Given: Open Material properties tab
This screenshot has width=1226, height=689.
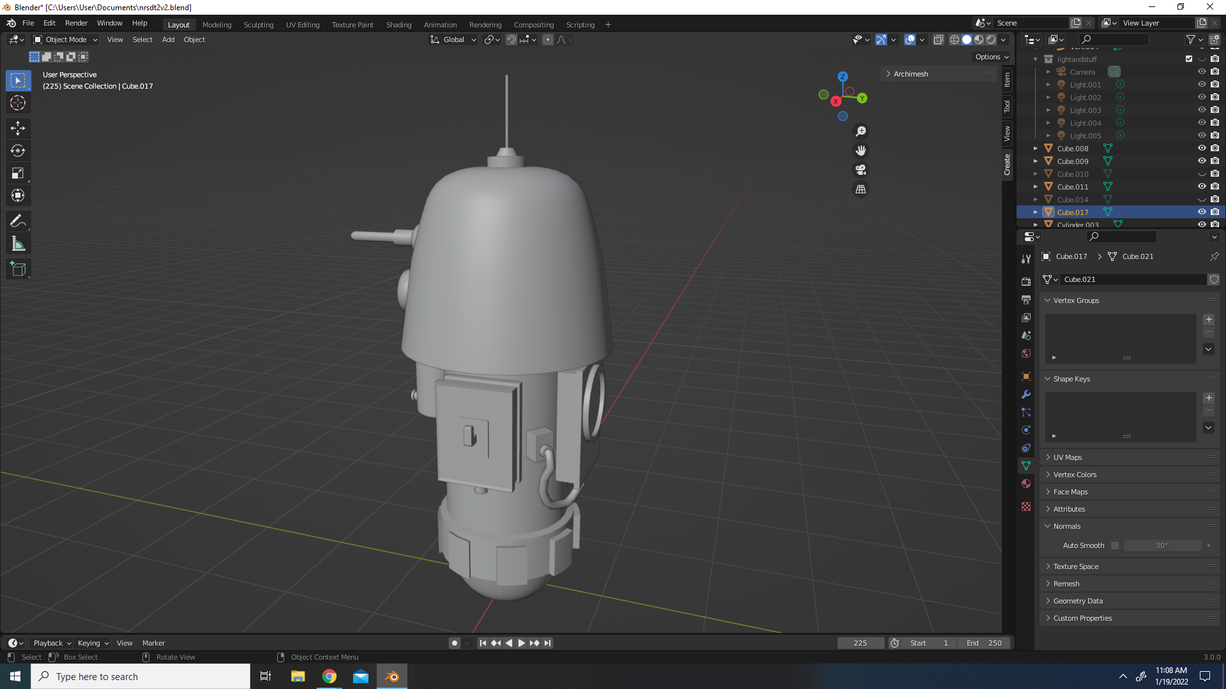Looking at the screenshot, I should [x=1026, y=484].
